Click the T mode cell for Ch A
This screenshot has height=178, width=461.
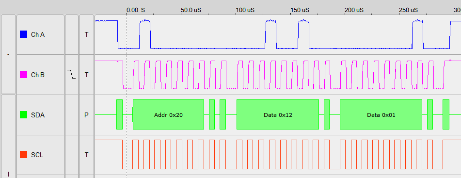click(x=86, y=35)
